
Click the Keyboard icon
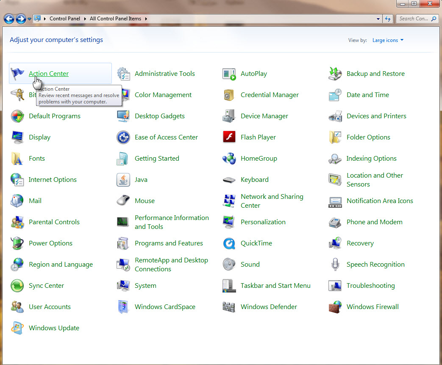pyautogui.click(x=229, y=180)
